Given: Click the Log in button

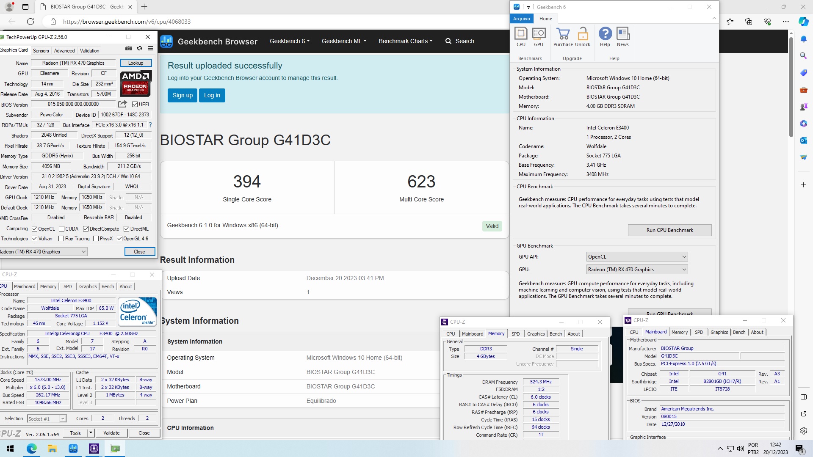Looking at the screenshot, I should [x=212, y=95].
